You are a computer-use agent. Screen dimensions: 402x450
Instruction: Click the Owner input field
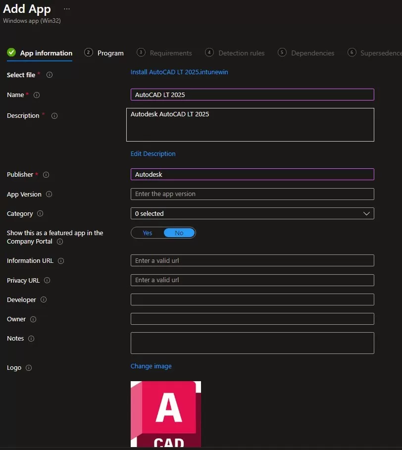pyautogui.click(x=252, y=319)
